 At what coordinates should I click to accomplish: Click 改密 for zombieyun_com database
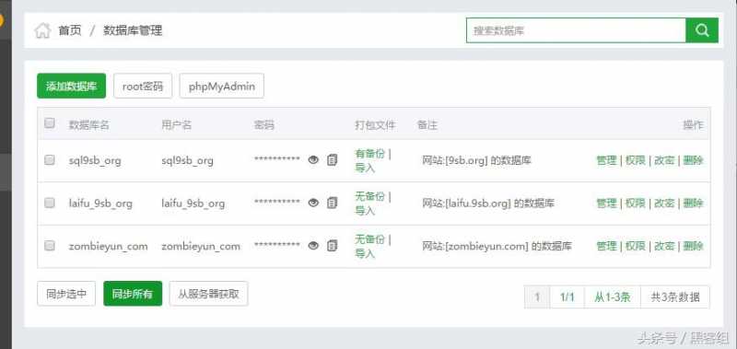[664, 246]
